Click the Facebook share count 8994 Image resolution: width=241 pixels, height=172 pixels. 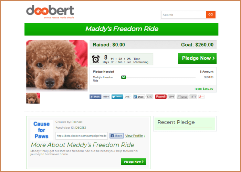pos(106,97)
